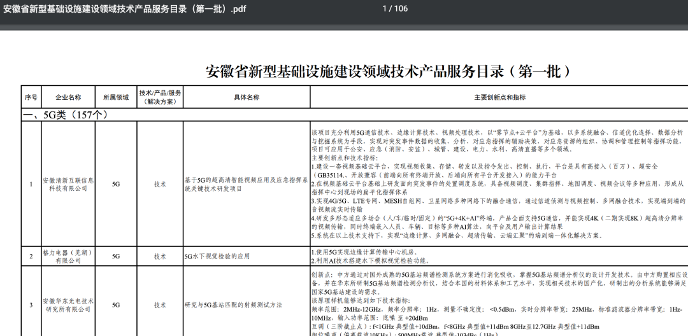
Task: Click the 技术 cell in row 3
Action: (x=160, y=305)
